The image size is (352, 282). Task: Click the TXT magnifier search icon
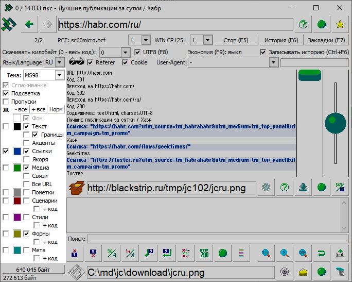[x=266, y=253]
